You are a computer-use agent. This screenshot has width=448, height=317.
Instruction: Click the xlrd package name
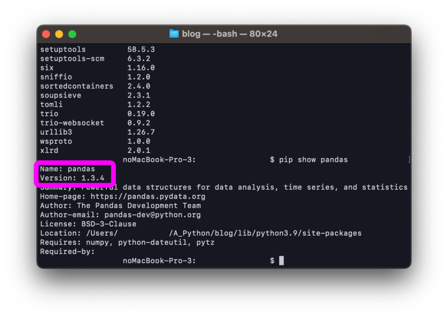[49, 150]
